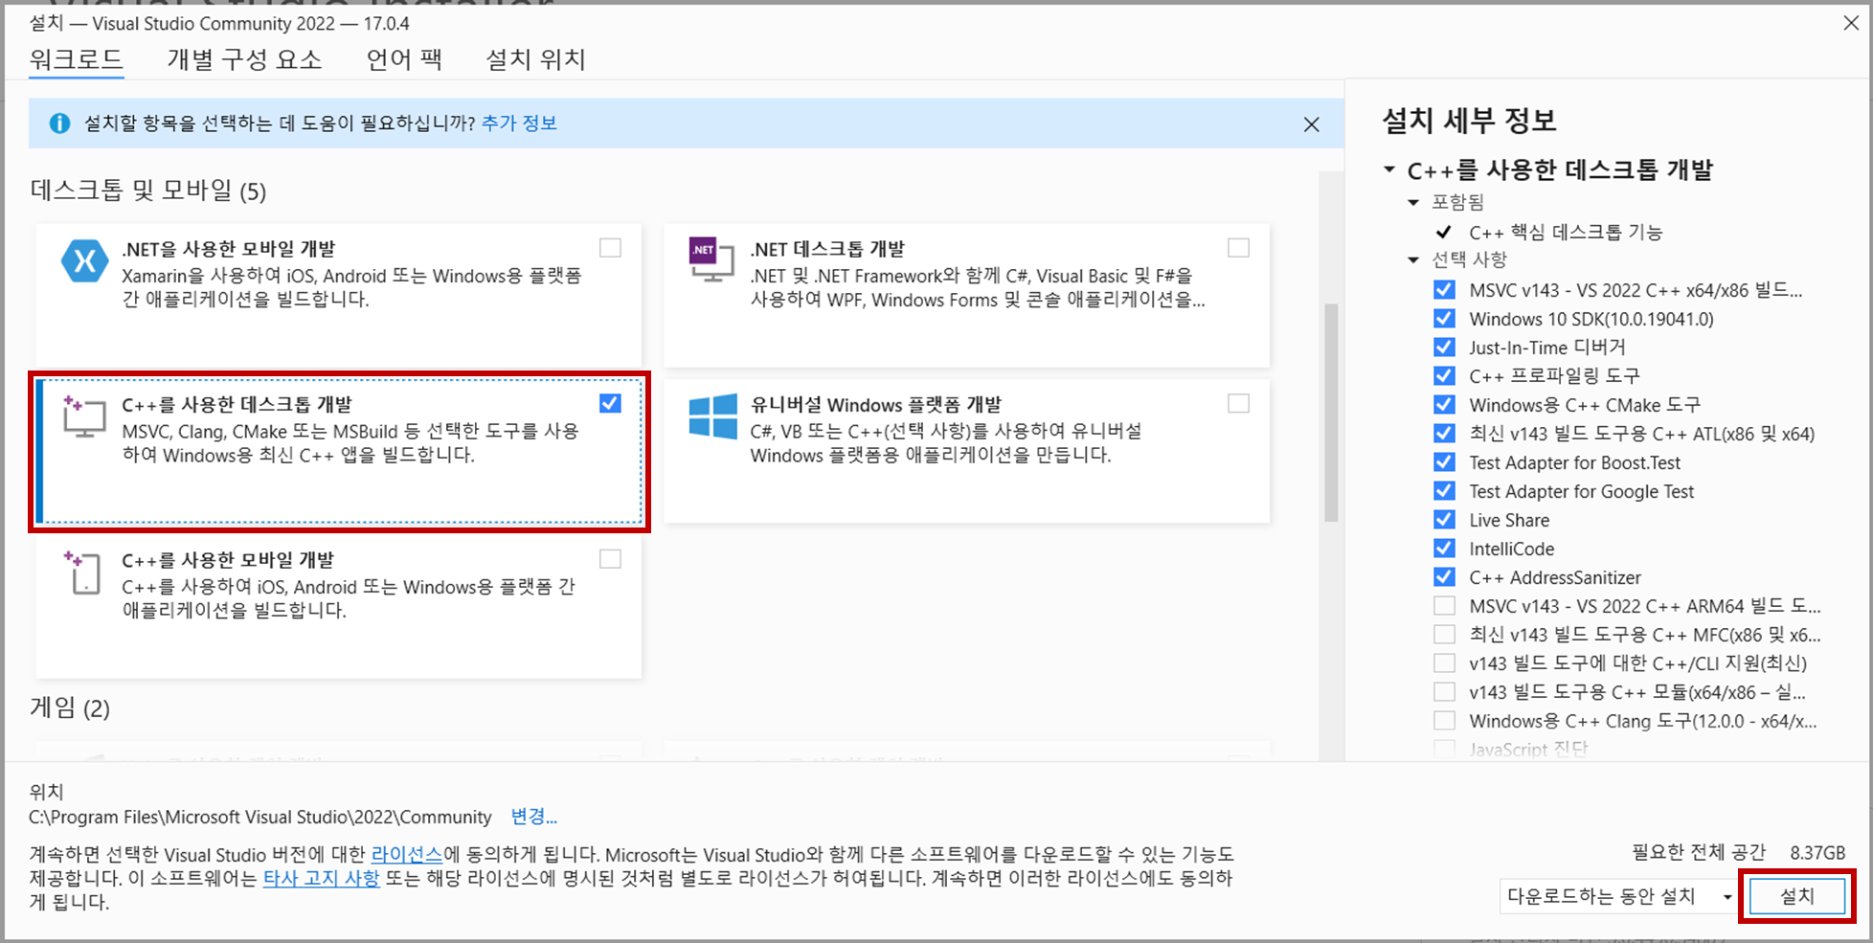
Task: Check MSVC v143 ARM64 build tools
Action: 1444,605
